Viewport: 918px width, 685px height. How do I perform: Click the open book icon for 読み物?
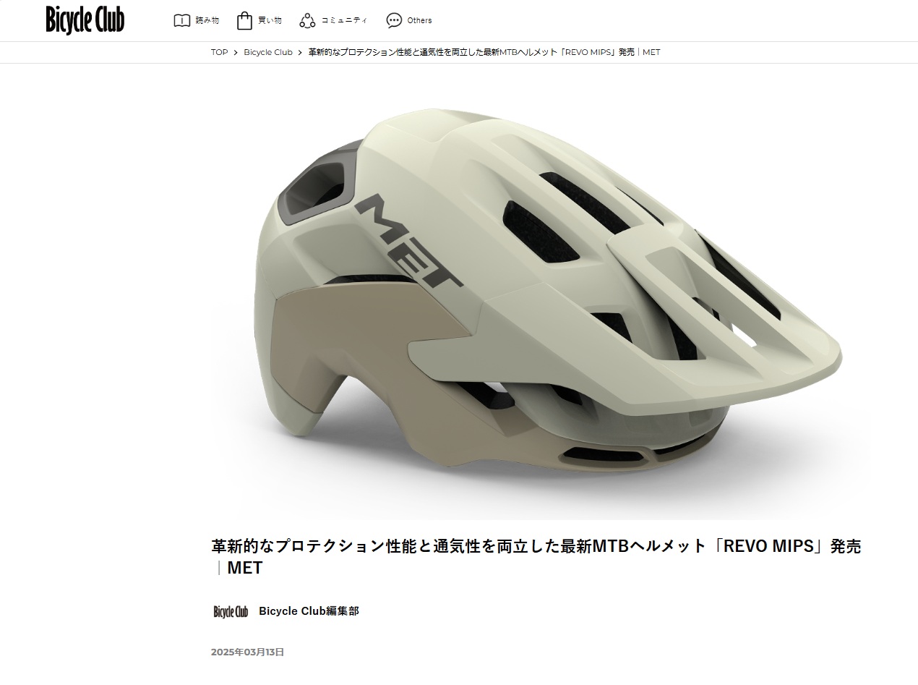(182, 20)
